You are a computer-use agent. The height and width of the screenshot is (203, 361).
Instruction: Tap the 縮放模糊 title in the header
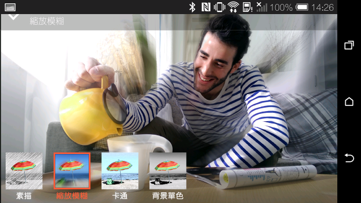pyautogui.click(x=47, y=21)
